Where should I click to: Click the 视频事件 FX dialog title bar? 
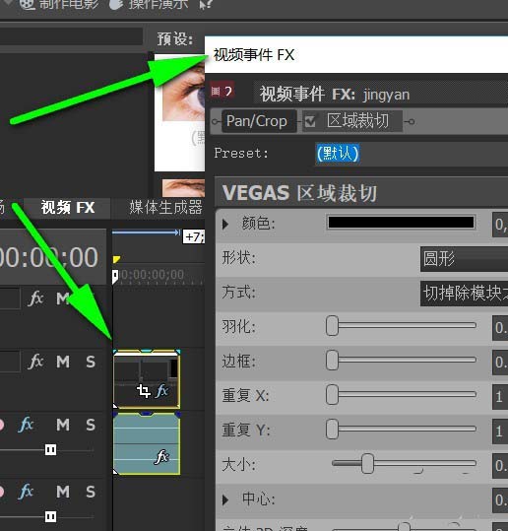click(x=356, y=55)
